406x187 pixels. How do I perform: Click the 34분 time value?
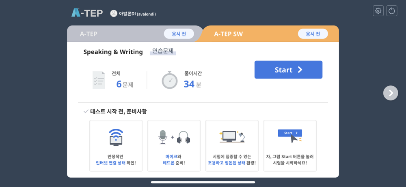pos(192,84)
